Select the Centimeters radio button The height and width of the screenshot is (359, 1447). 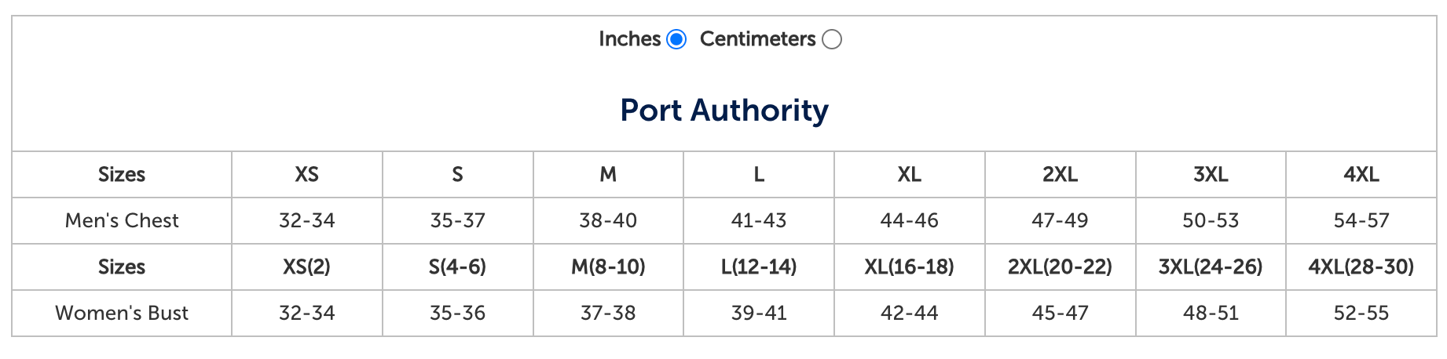(x=832, y=39)
